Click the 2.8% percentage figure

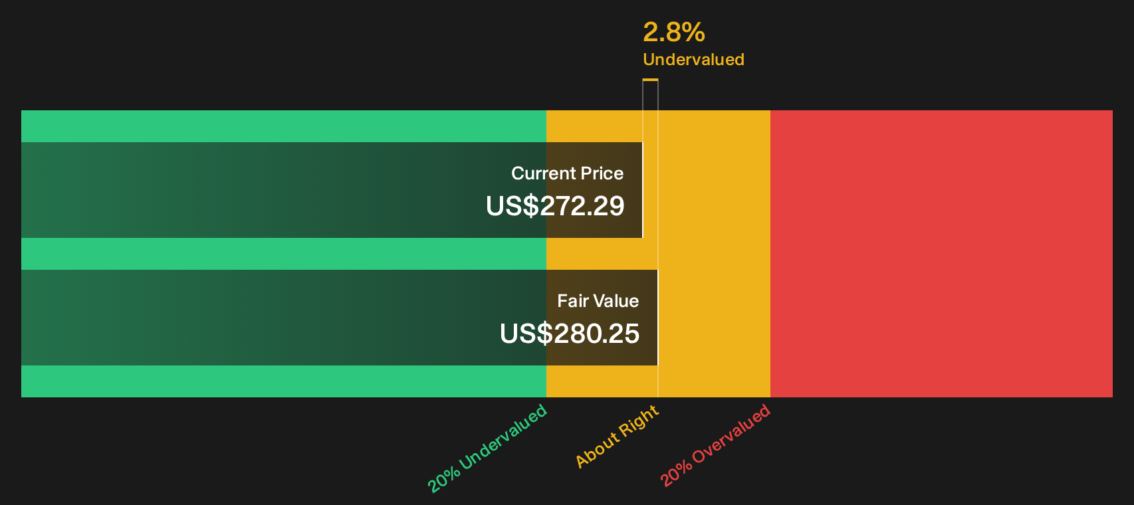click(x=674, y=32)
